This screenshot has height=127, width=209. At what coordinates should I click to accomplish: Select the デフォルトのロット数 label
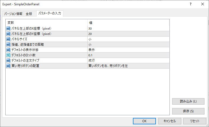(23, 55)
